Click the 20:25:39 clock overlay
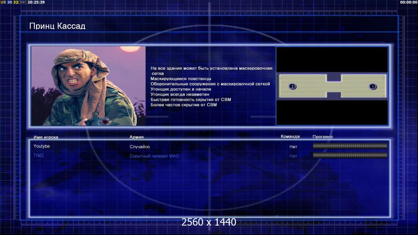This screenshot has height=235, width=418. click(x=36, y=2)
